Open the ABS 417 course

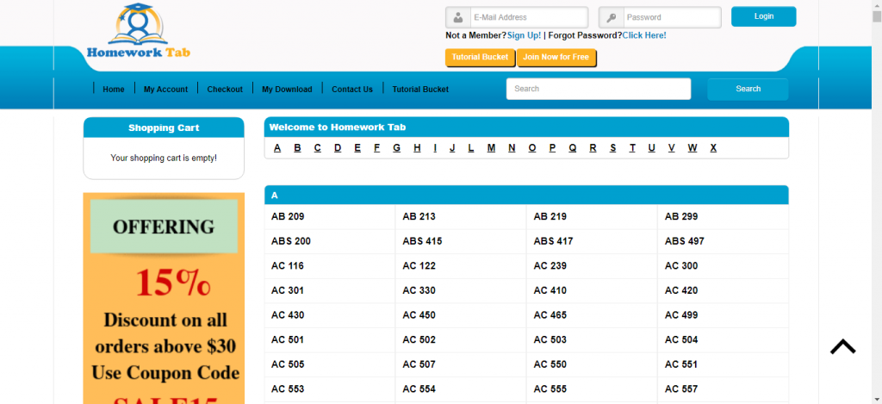tap(554, 241)
